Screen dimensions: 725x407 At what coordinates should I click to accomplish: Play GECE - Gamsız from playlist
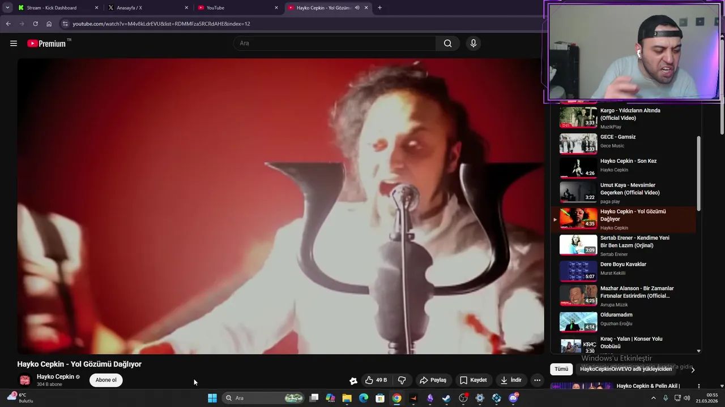click(623, 143)
